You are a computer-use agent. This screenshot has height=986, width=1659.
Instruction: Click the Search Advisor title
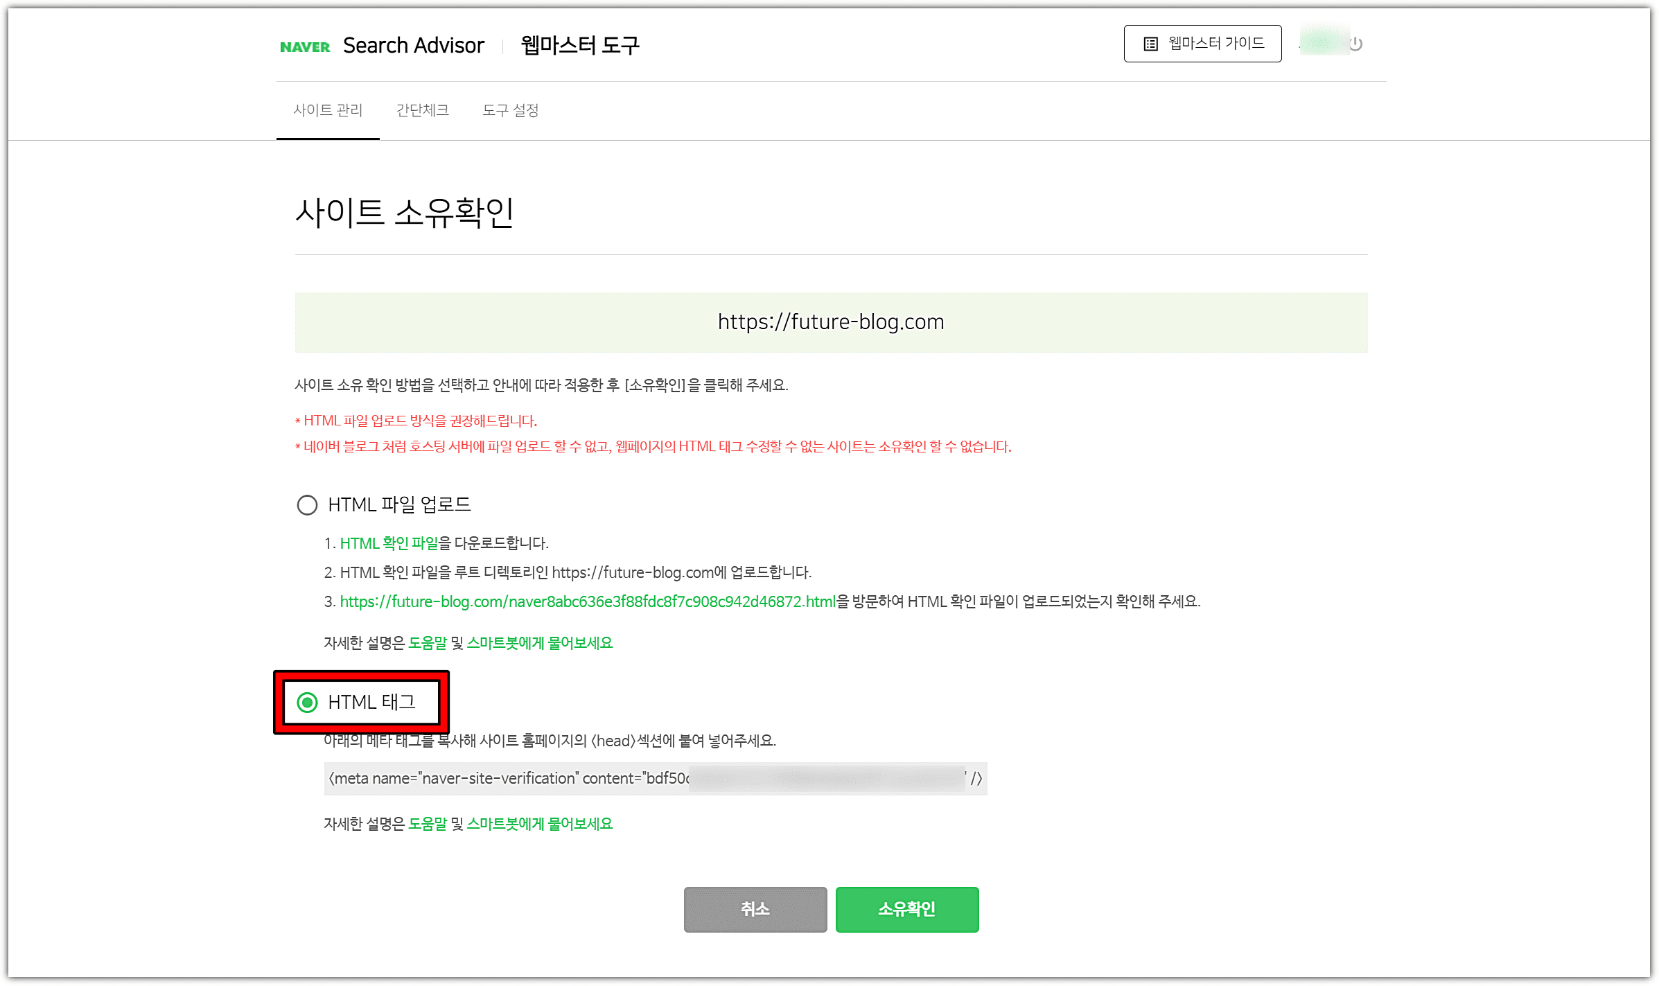tap(413, 46)
